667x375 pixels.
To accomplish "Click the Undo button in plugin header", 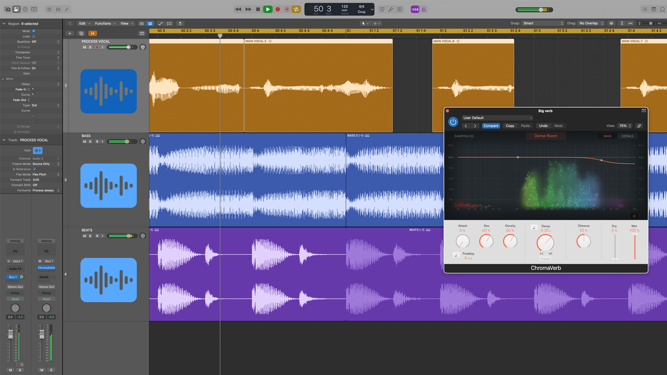I will click(543, 126).
